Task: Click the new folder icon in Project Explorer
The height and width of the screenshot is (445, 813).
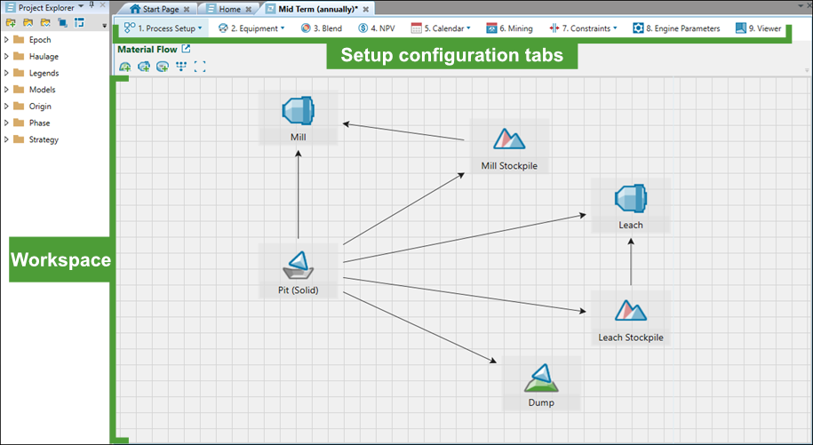Action: (11, 23)
